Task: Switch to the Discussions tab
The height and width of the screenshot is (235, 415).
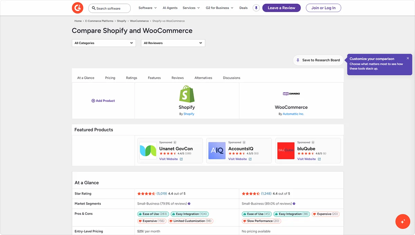Action: coord(232,78)
